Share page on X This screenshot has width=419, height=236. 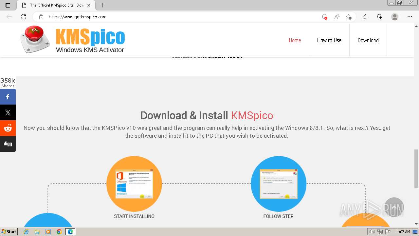click(x=8, y=112)
